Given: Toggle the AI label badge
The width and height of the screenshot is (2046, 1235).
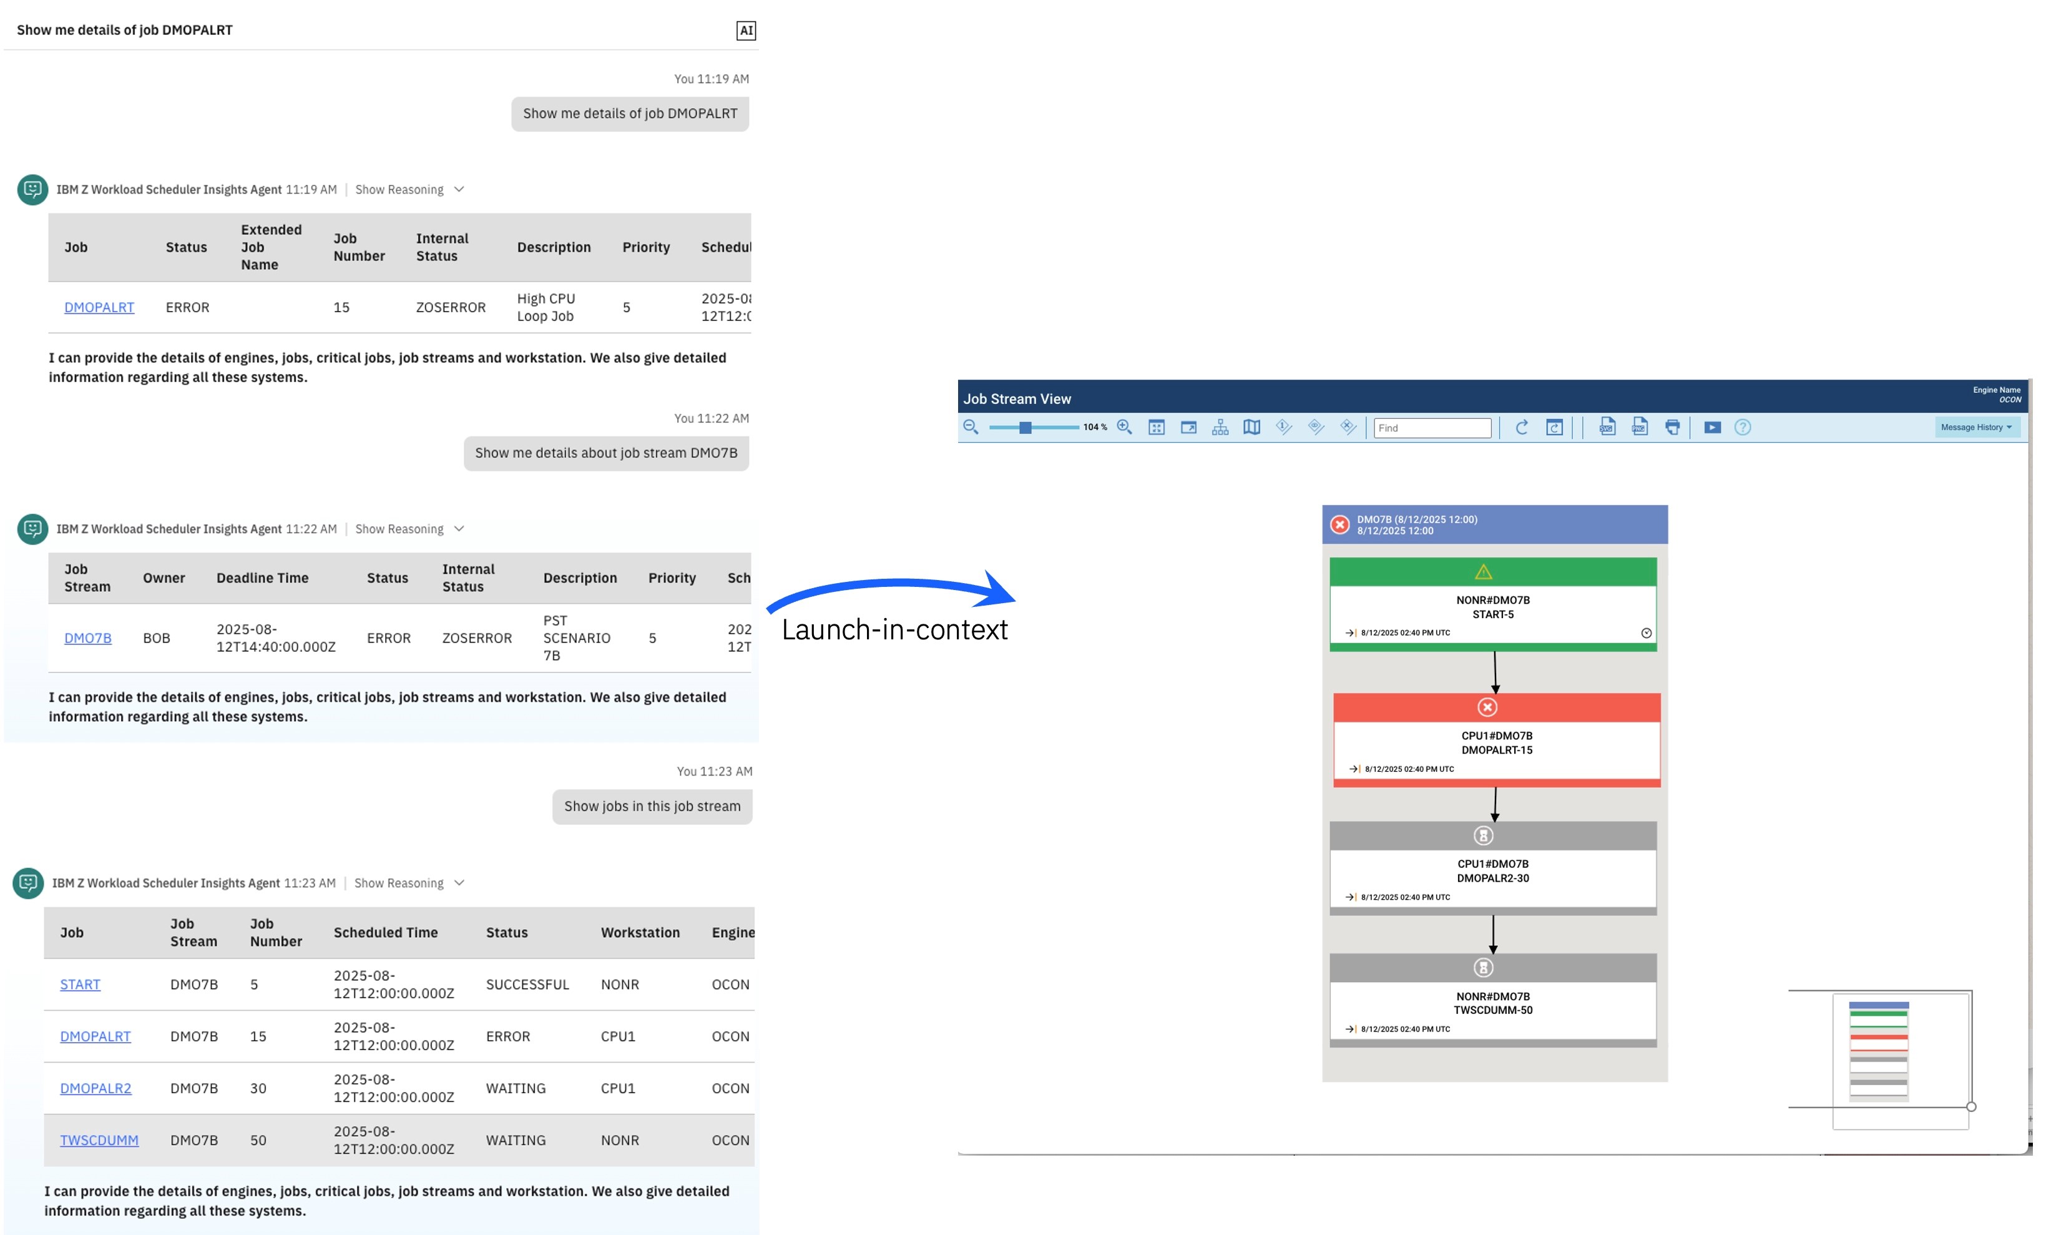Looking at the screenshot, I should coord(746,31).
